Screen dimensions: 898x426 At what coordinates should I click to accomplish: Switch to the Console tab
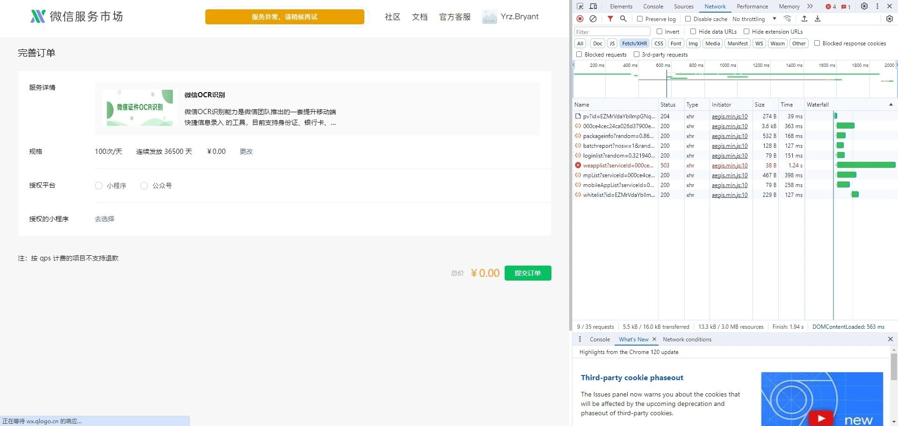point(653,6)
